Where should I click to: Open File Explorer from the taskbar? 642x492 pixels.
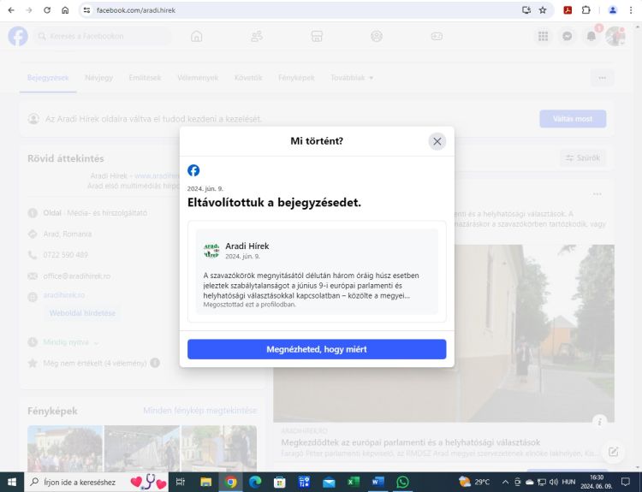click(x=205, y=482)
